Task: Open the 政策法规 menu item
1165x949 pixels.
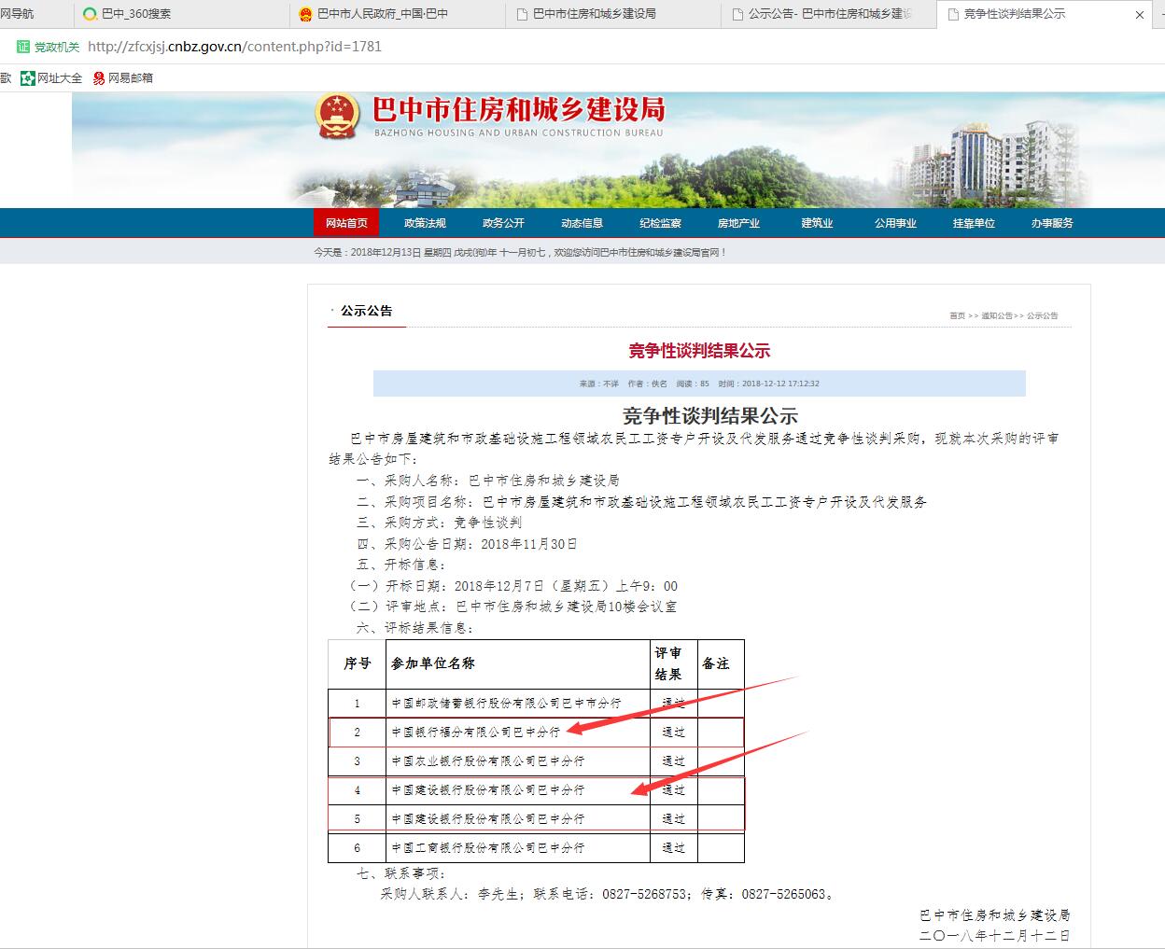Action: (425, 223)
